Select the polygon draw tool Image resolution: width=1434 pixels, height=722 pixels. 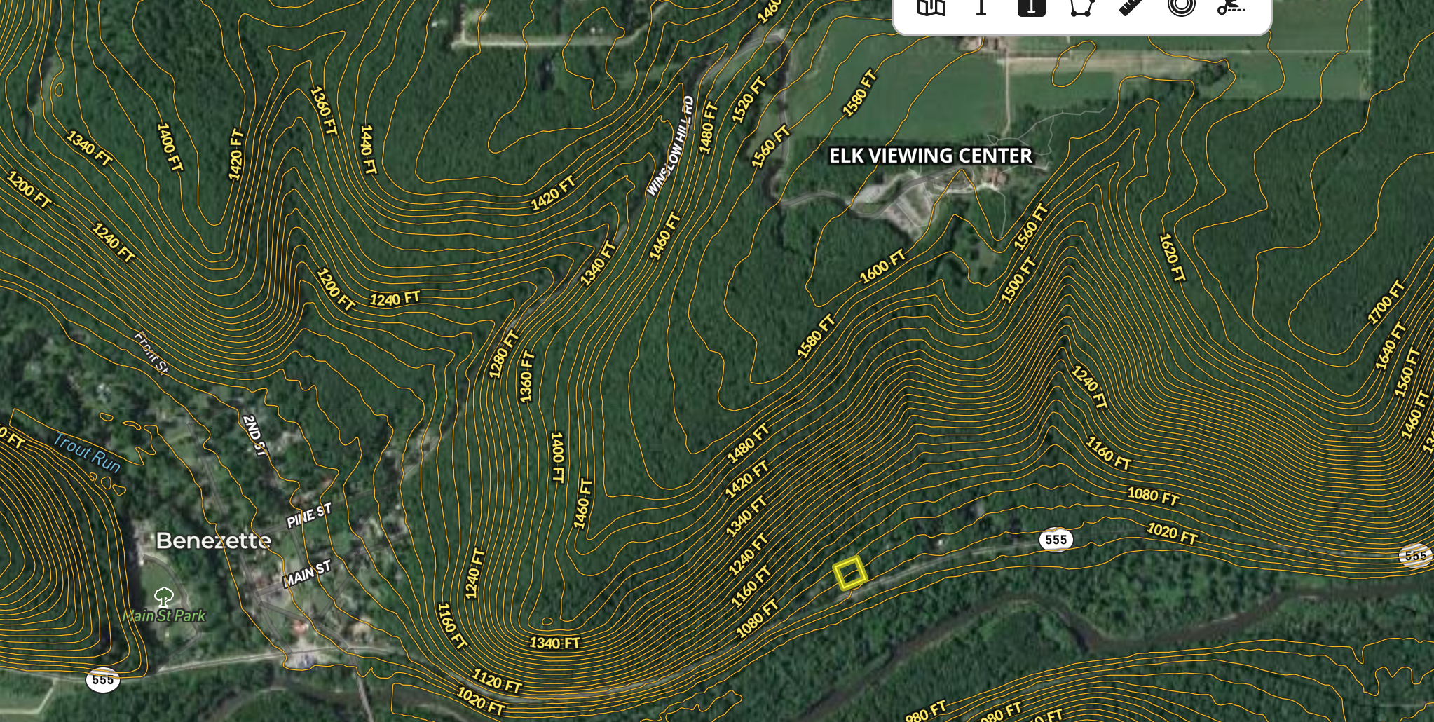tap(1081, 7)
